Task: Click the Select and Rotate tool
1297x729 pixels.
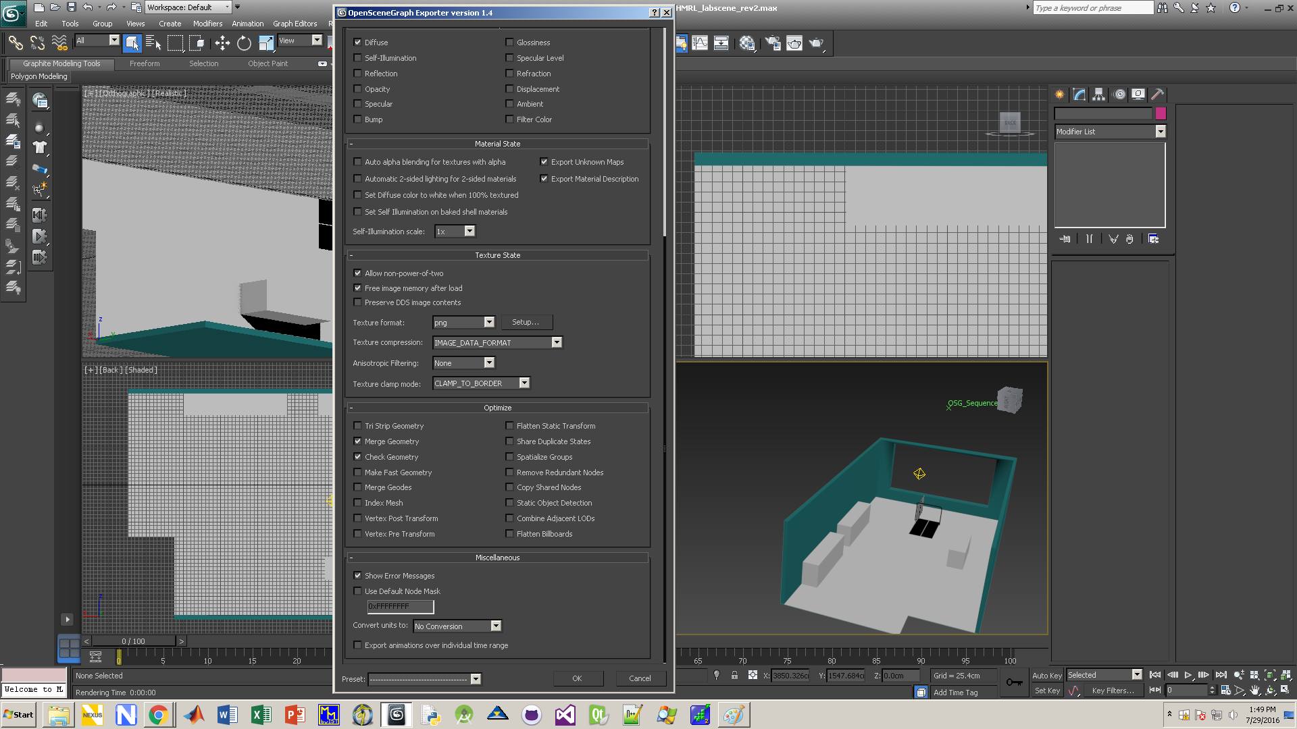Action: pos(244,43)
